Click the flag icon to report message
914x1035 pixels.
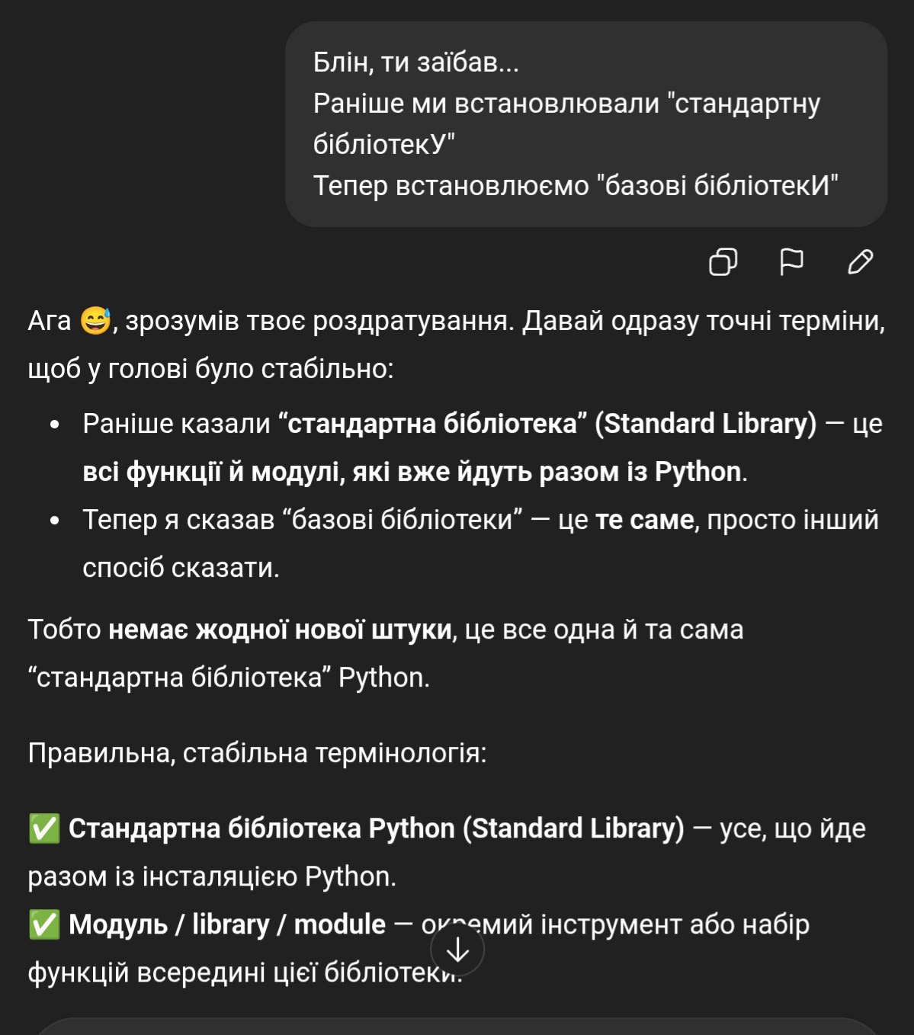pyautogui.click(x=791, y=262)
